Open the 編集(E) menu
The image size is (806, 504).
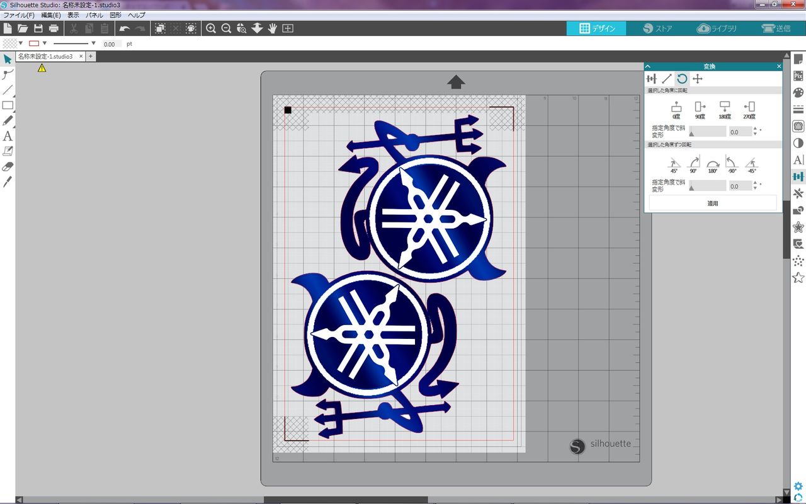click(x=51, y=15)
